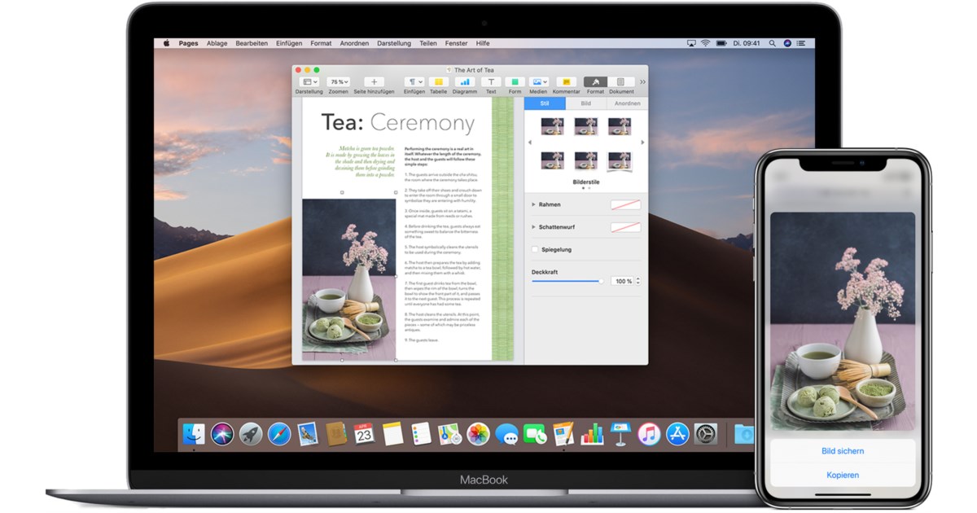Go to next Bilderstile page arrow
The width and height of the screenshot is (977, 513).
tap(642, 142)
